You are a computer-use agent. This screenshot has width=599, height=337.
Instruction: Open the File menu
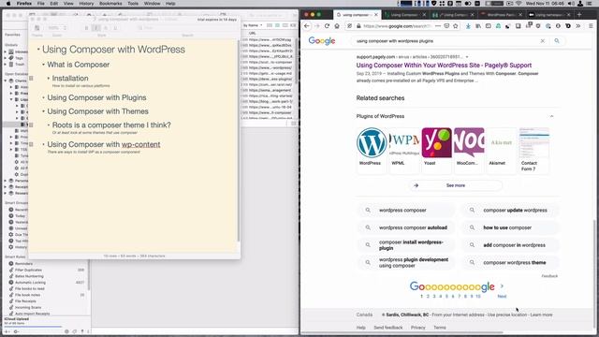tap(40, 4)
